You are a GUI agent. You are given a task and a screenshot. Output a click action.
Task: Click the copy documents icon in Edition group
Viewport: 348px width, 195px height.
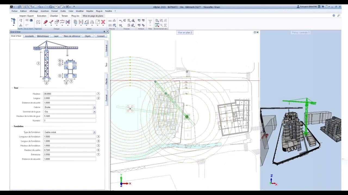pyautogui.click(x=76, y=22)
